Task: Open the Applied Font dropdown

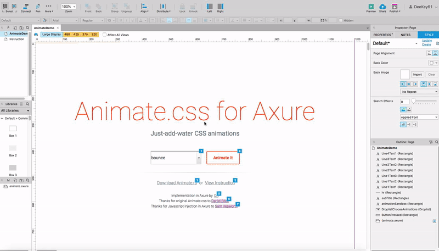Action: pos(419,117)
